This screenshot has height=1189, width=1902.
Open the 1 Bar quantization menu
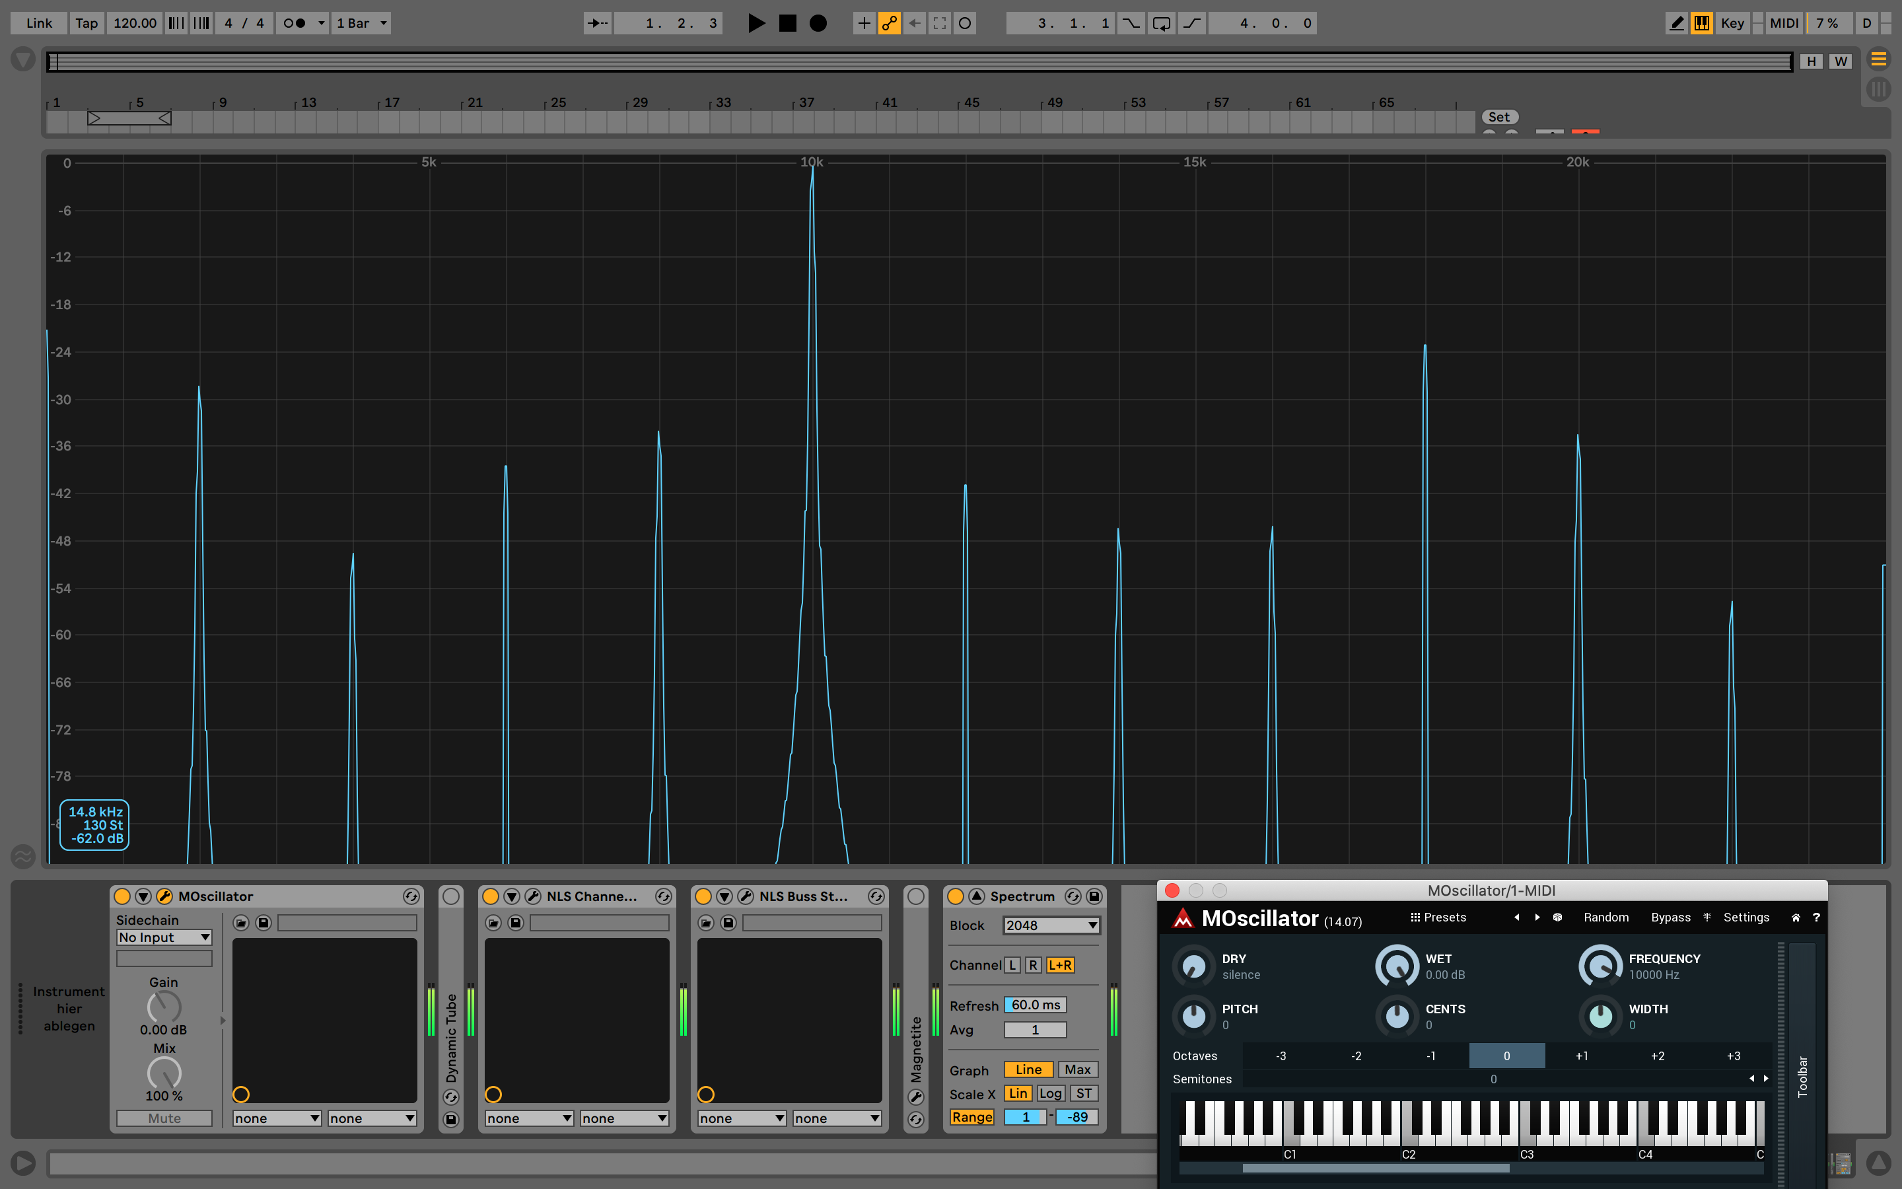[361, 23]
